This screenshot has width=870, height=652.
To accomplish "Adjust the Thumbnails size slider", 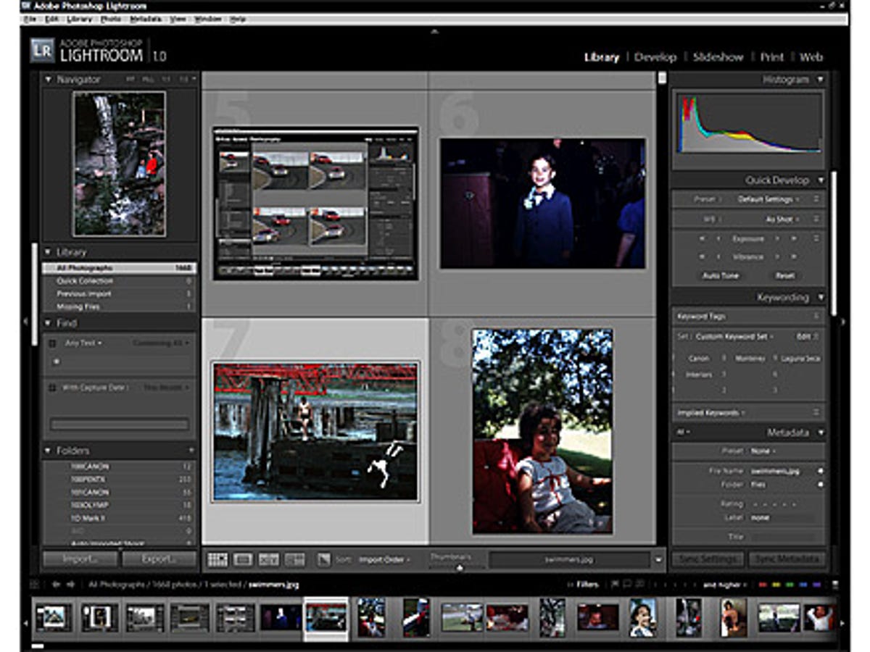I will coord(458,567).
